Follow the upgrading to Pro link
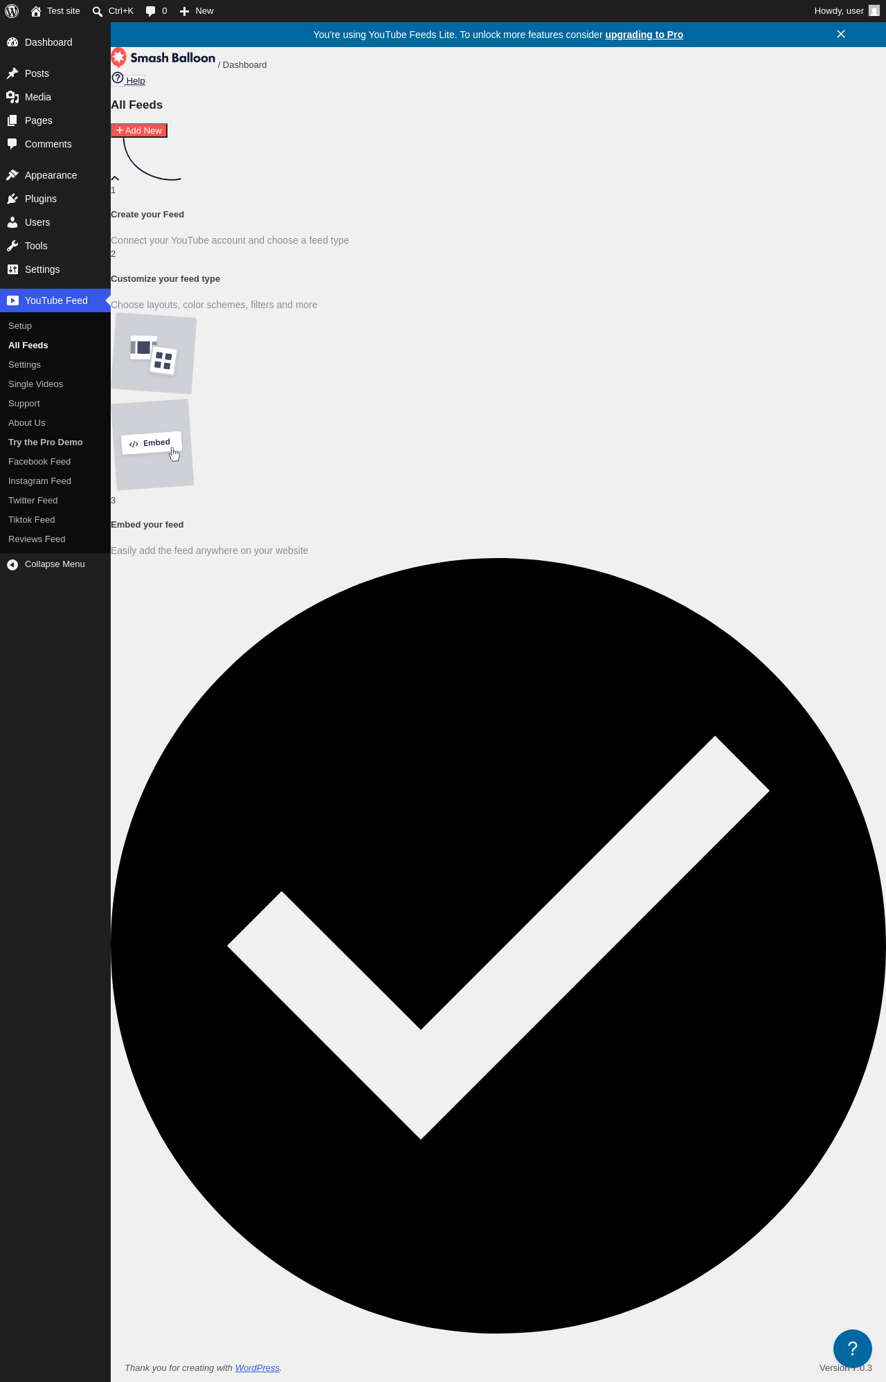886x1382 pixels. [644, 35]
